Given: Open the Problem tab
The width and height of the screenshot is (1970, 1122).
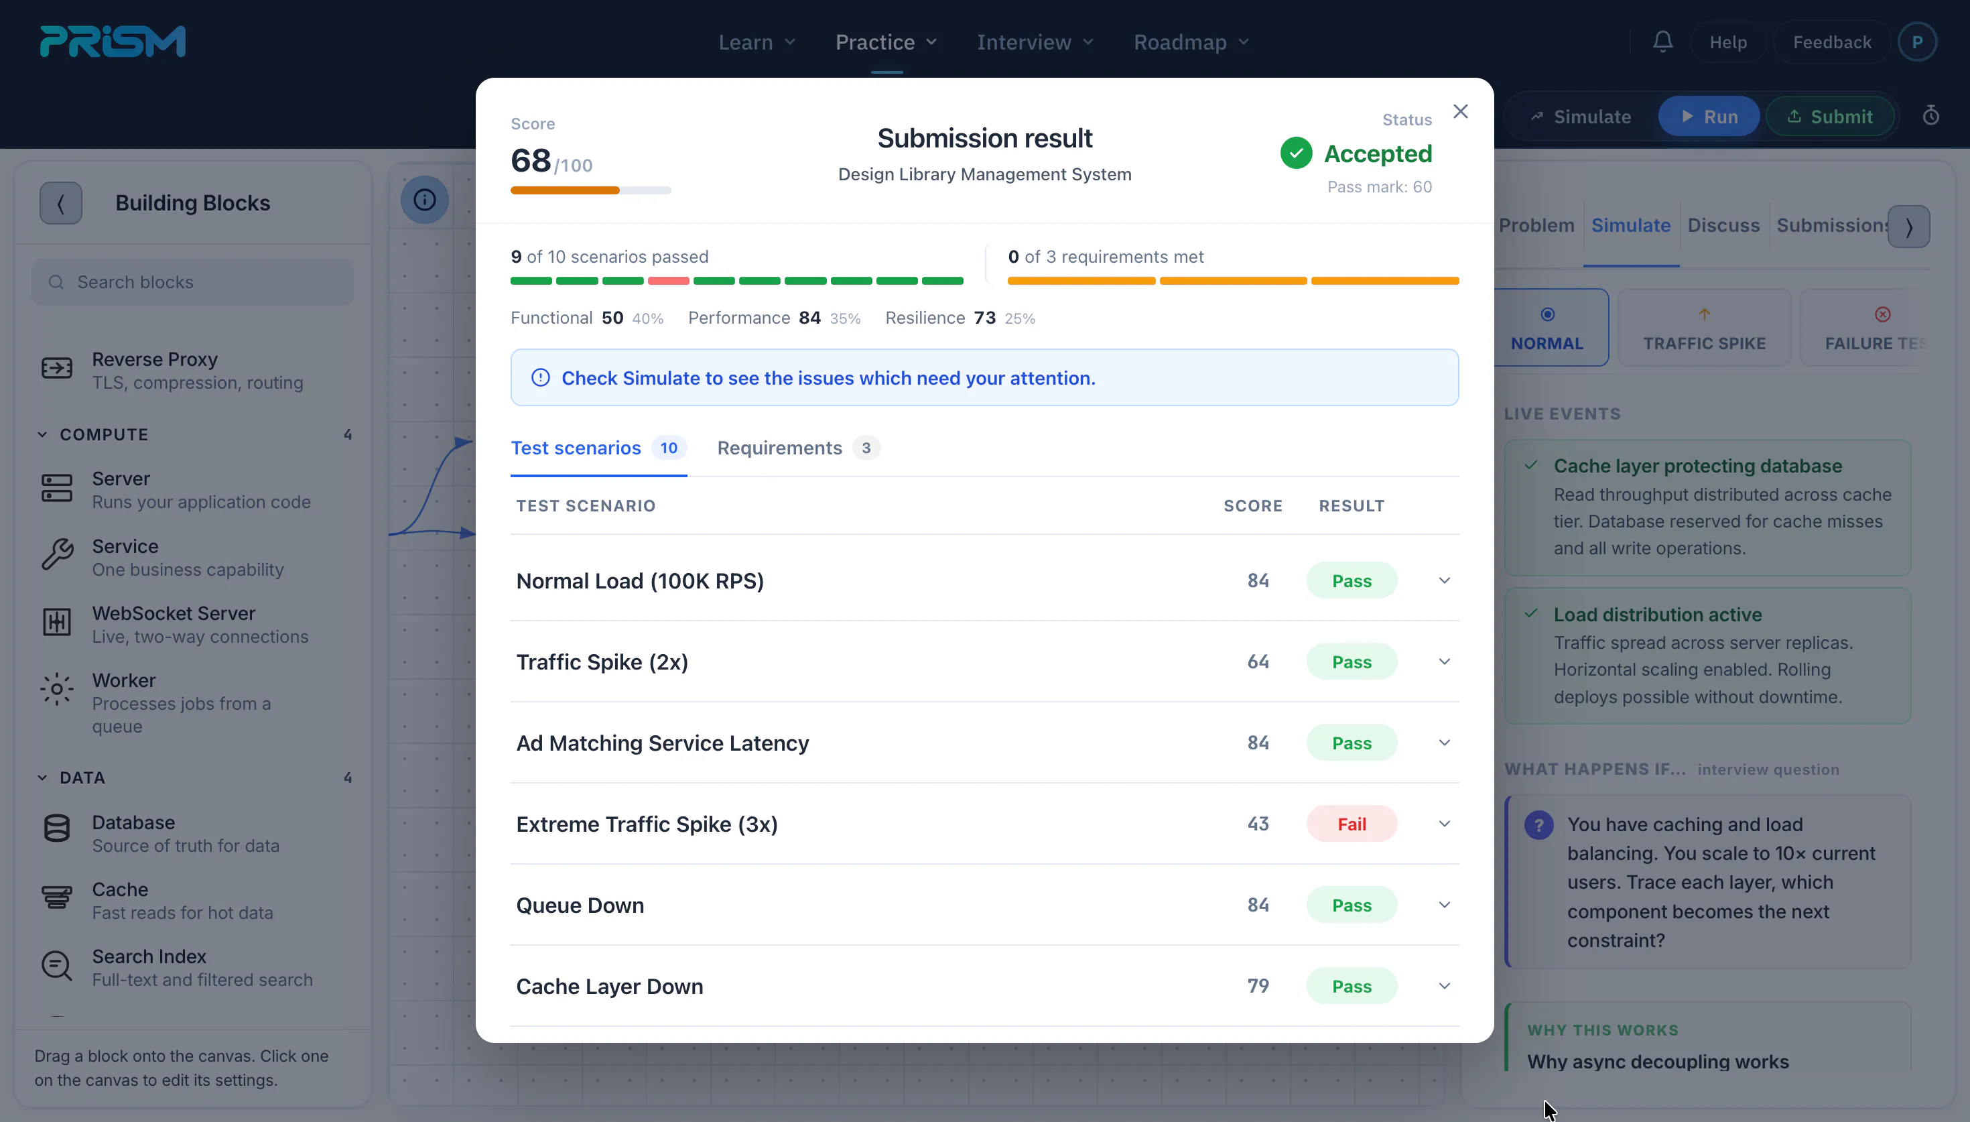Looking at the screenshot, I should [x=1536, y=225].
